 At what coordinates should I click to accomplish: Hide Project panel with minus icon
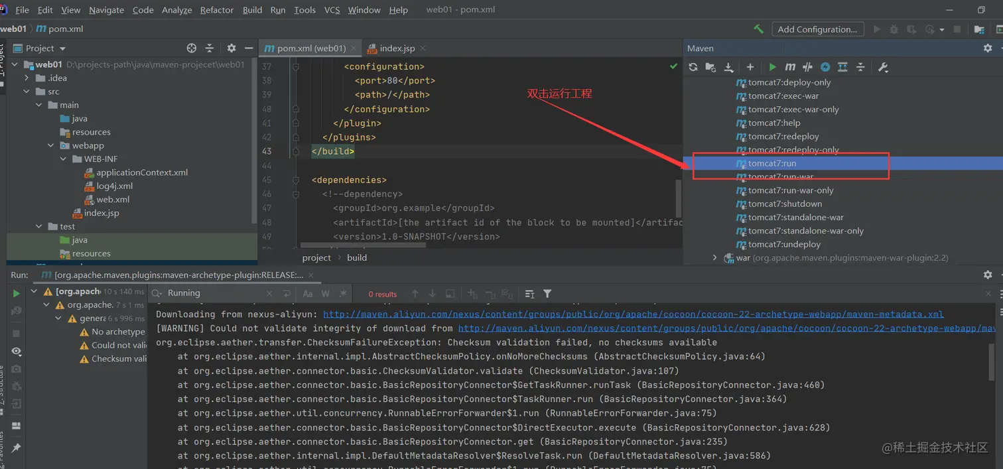click(249, 48)
